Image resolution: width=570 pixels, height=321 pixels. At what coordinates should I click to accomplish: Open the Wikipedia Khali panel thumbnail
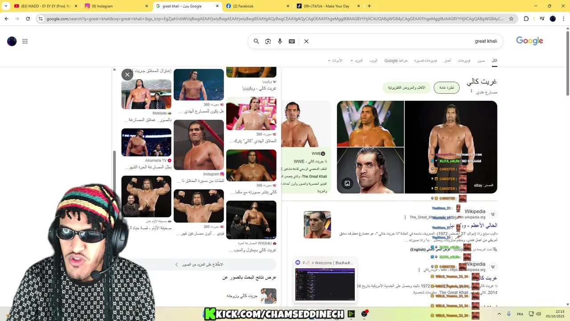(x=318, y=224)
